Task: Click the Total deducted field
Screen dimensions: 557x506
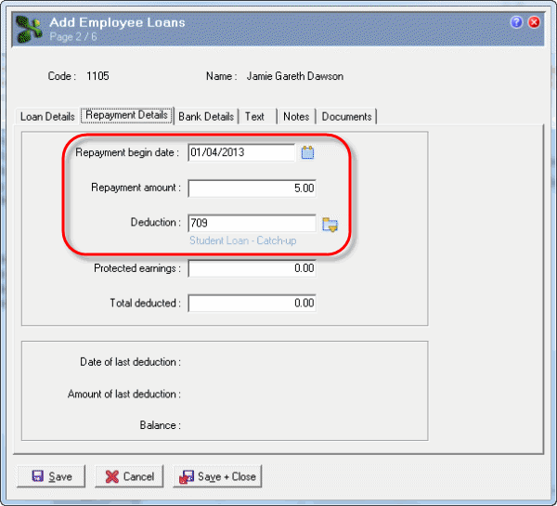Action: [x=252, y=303]
